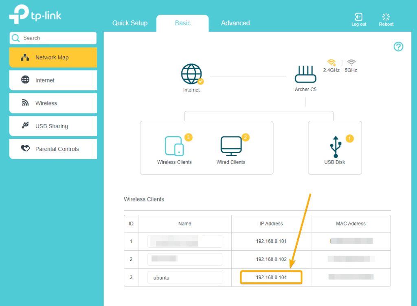The width and height of the screenshot is (417, 306).
Task: Click the 2.4GHz label
Action: coord(331,70)
